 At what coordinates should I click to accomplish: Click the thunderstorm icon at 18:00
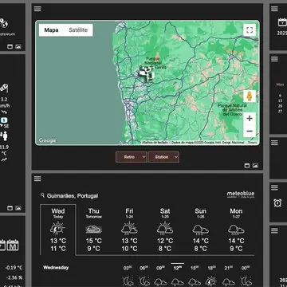(x=210, y=281)
